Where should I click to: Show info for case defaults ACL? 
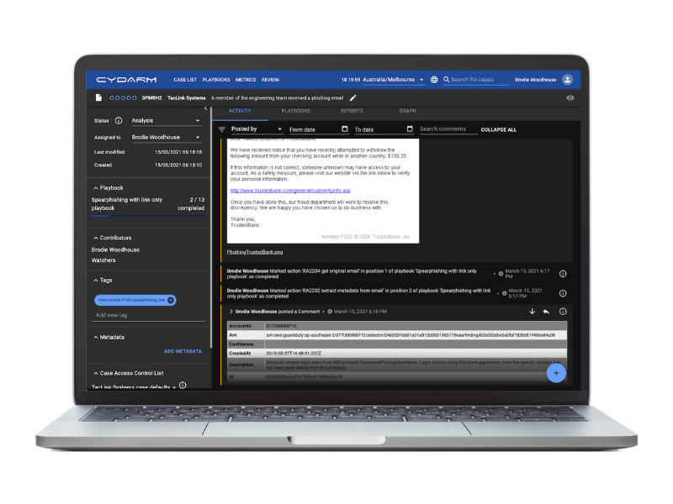pyautogui.click(x=183, y=385)
